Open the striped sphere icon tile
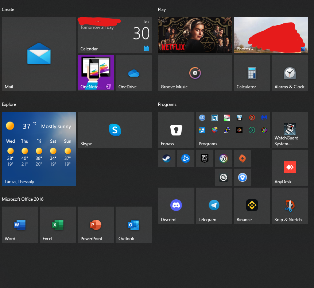 (x=224, y=177)
